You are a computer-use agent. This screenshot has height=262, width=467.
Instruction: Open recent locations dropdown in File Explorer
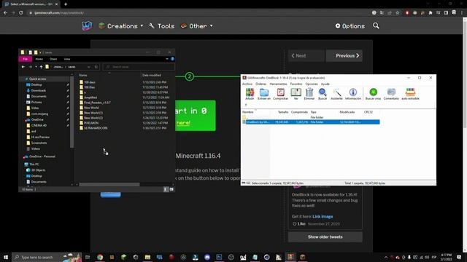[36, 67]
